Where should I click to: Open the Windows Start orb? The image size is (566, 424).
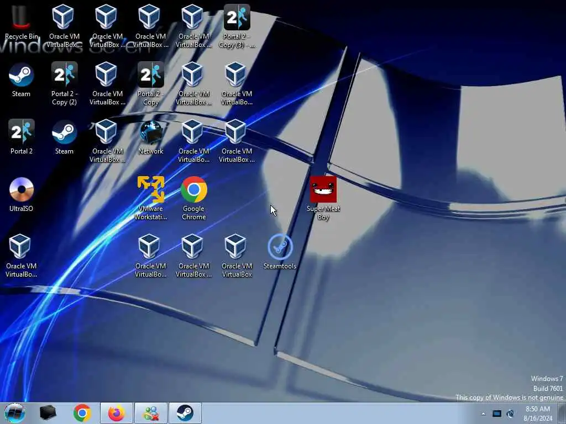click(14, 413)
